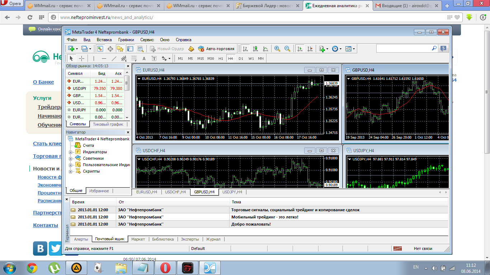Select the Cursor arrow tool
490x275 pixels.
71,58
